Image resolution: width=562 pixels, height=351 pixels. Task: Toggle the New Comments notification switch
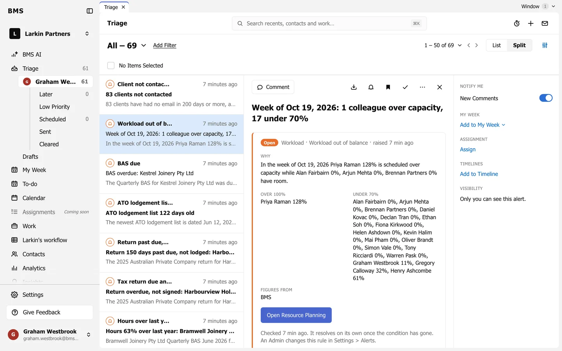tap(546, 98)
